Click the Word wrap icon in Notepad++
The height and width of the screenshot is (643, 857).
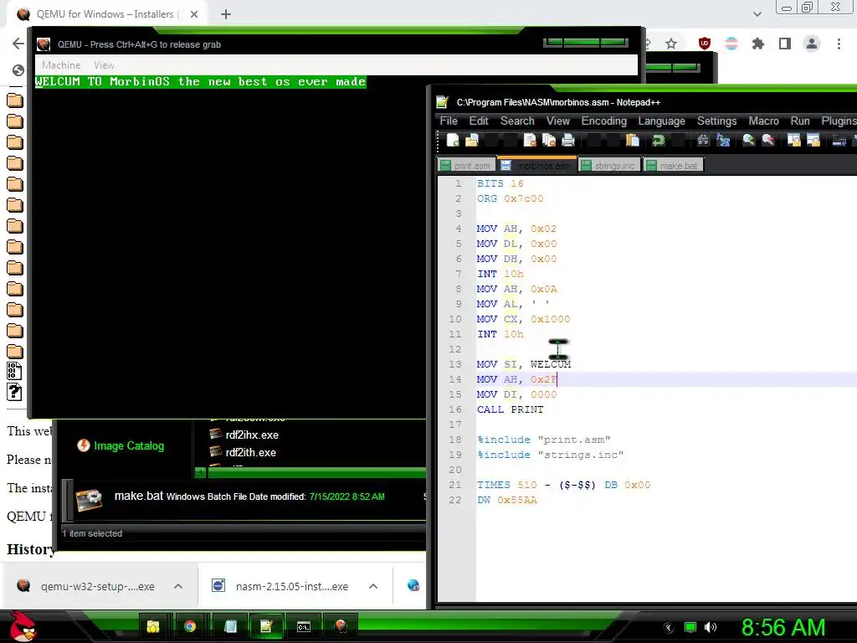pyautogui.click(x=839, y=141)
